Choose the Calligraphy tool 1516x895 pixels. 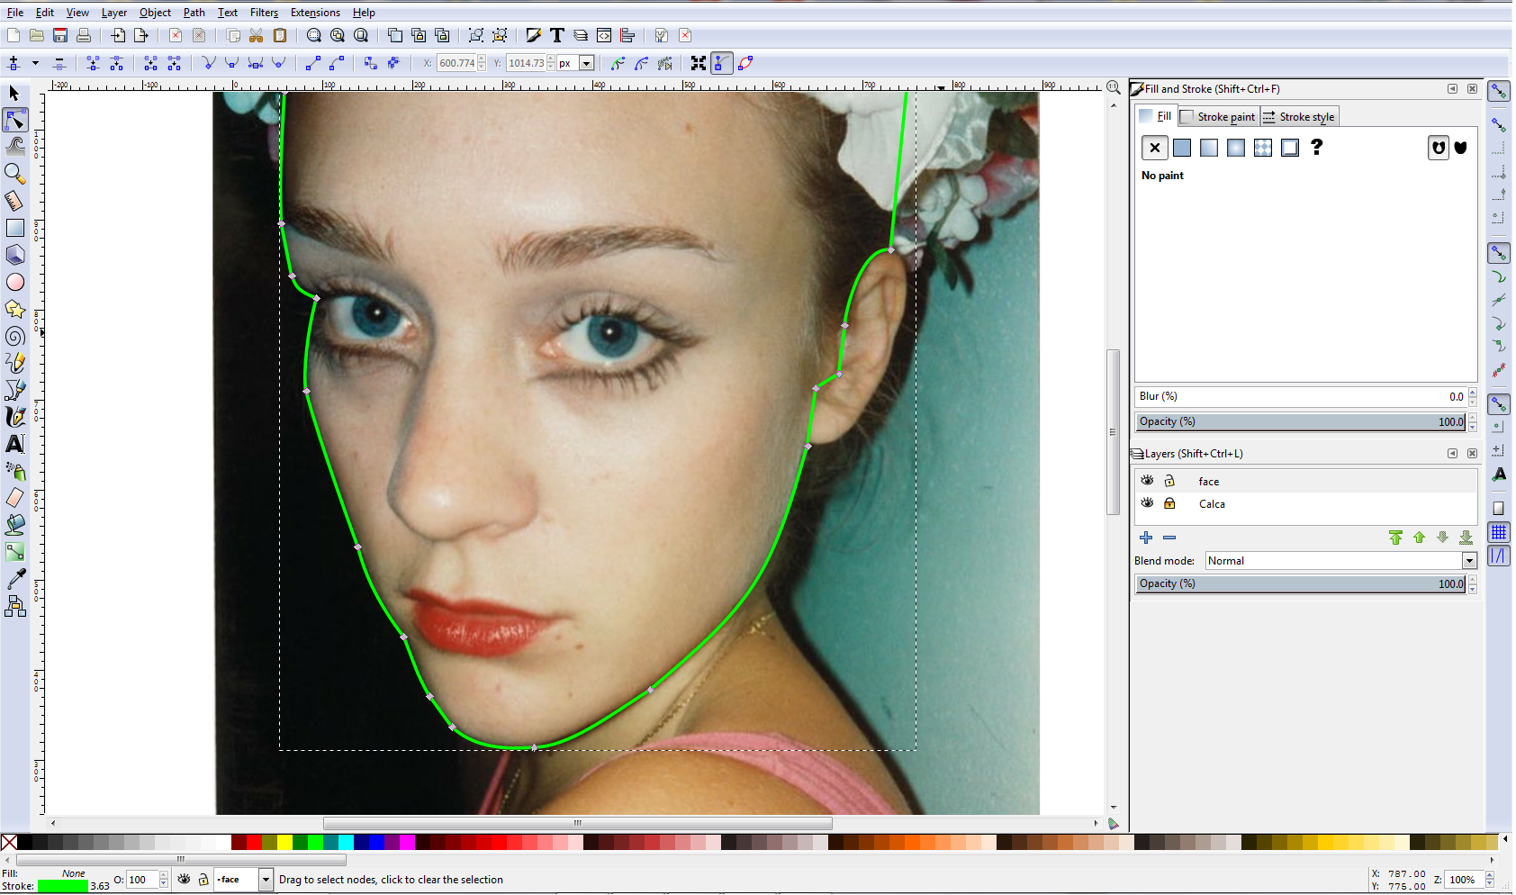click(x=15, y=417)
